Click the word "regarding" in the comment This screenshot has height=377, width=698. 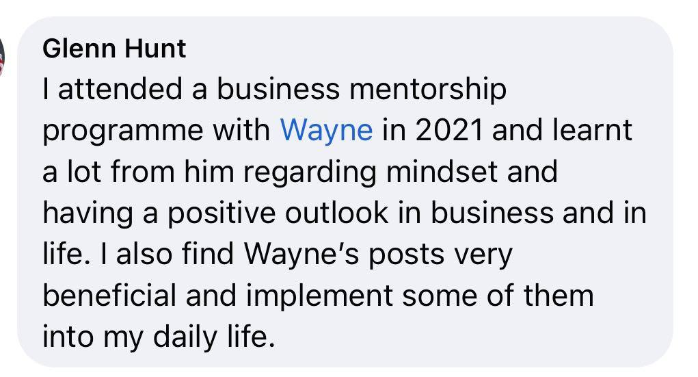point(310,173)
